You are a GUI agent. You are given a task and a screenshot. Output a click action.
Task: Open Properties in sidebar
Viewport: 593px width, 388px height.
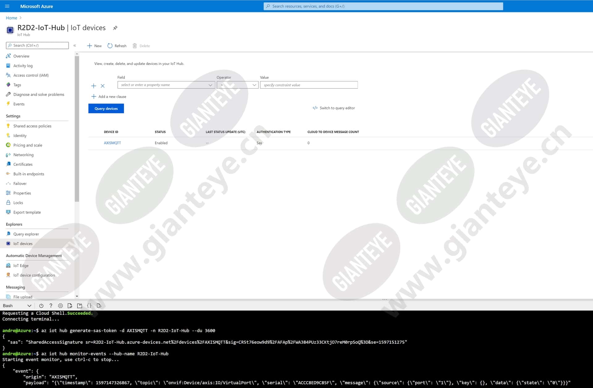tap(22, 193)
